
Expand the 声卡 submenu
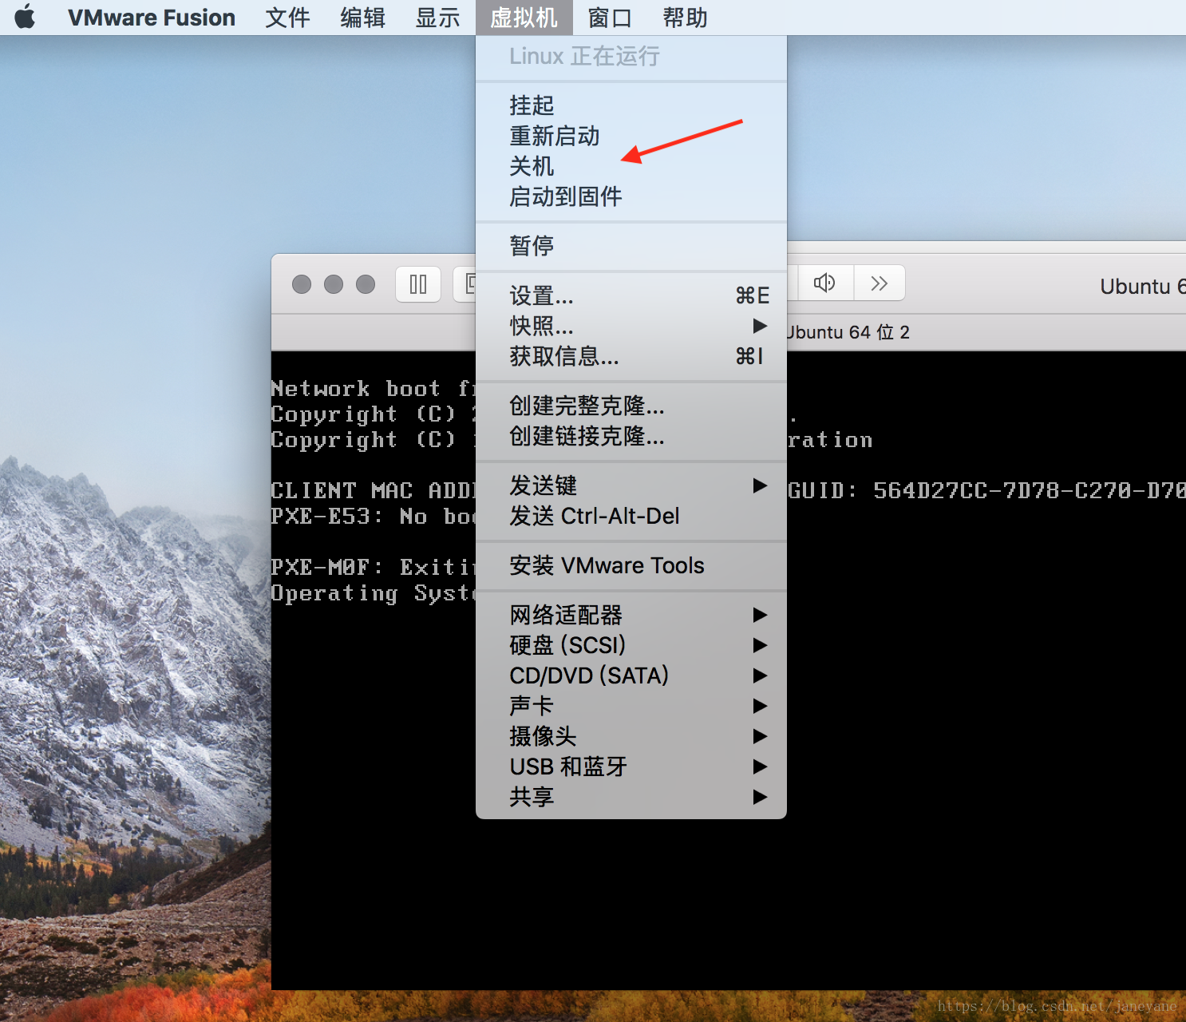631,706
